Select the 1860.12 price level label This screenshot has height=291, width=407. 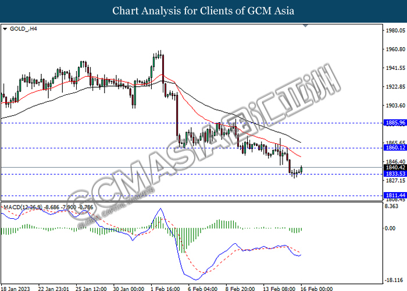(395, 148)
